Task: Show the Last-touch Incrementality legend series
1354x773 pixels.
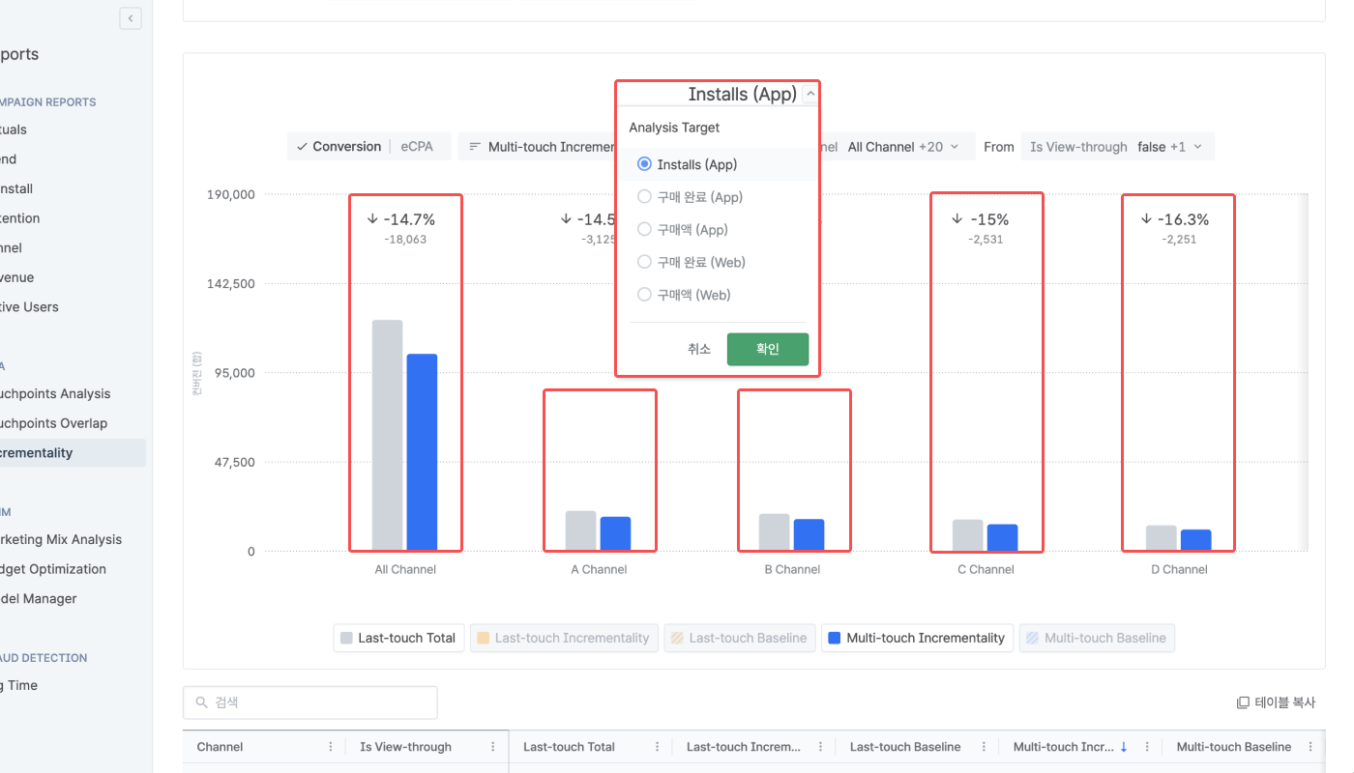Action: (564, 638)
